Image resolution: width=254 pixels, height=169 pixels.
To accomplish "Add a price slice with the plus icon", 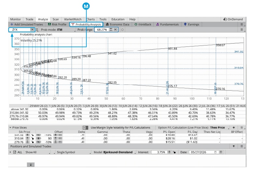I will click(234, 127).
